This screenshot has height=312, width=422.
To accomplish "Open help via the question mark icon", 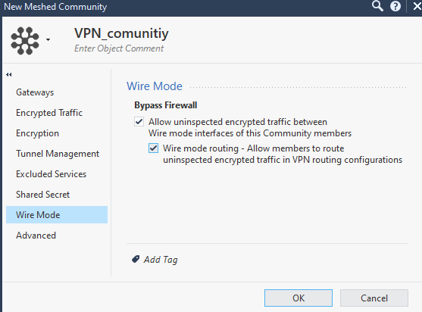I will (395, 6).
